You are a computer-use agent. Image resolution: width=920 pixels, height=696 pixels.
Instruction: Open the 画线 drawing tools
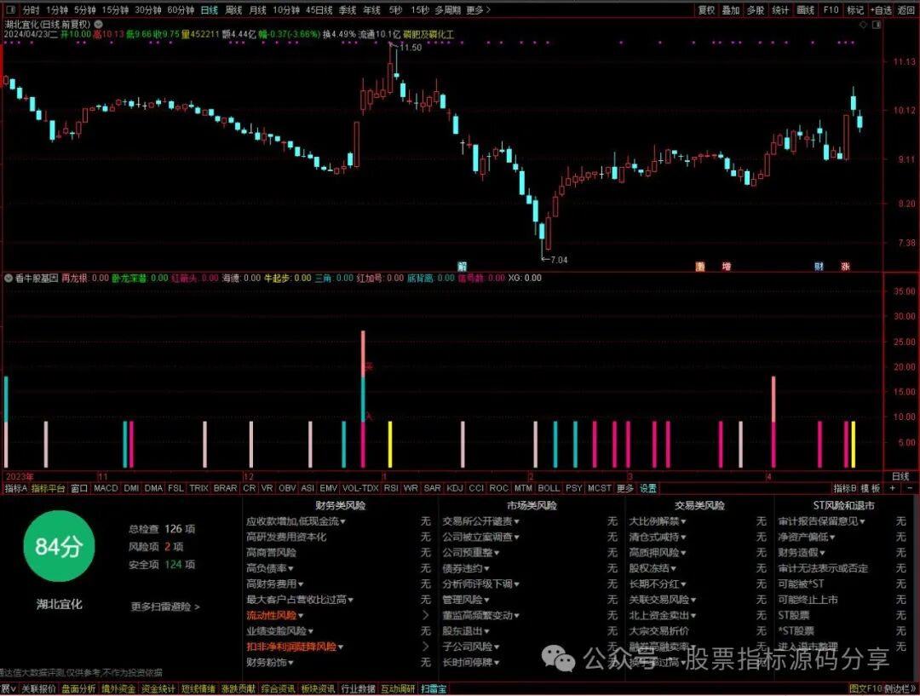point(806,10)
